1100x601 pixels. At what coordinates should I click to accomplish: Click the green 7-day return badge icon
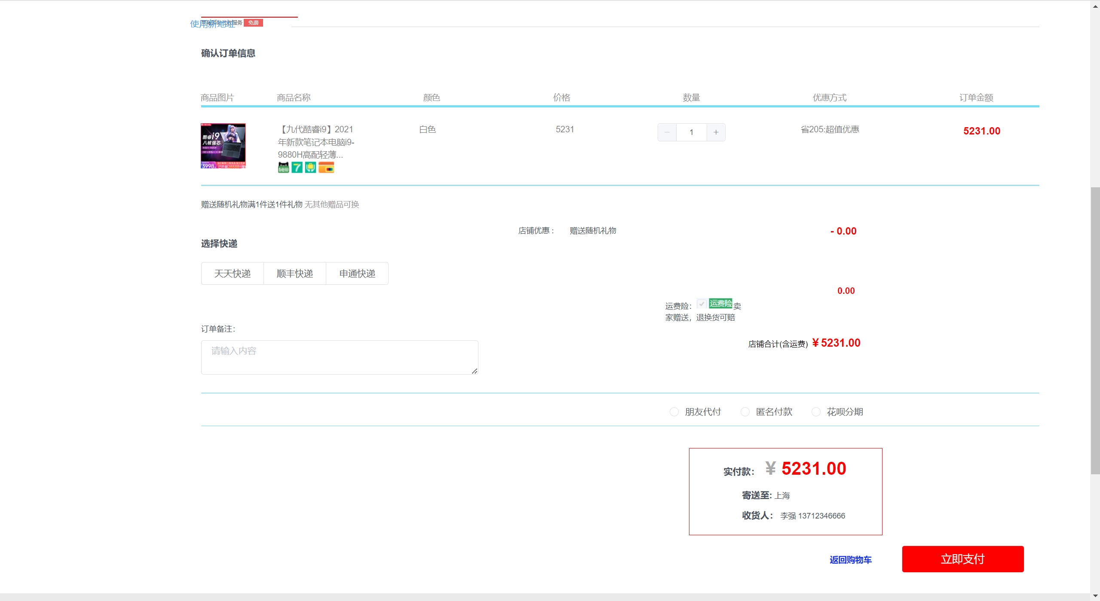(x=297, y=168)
